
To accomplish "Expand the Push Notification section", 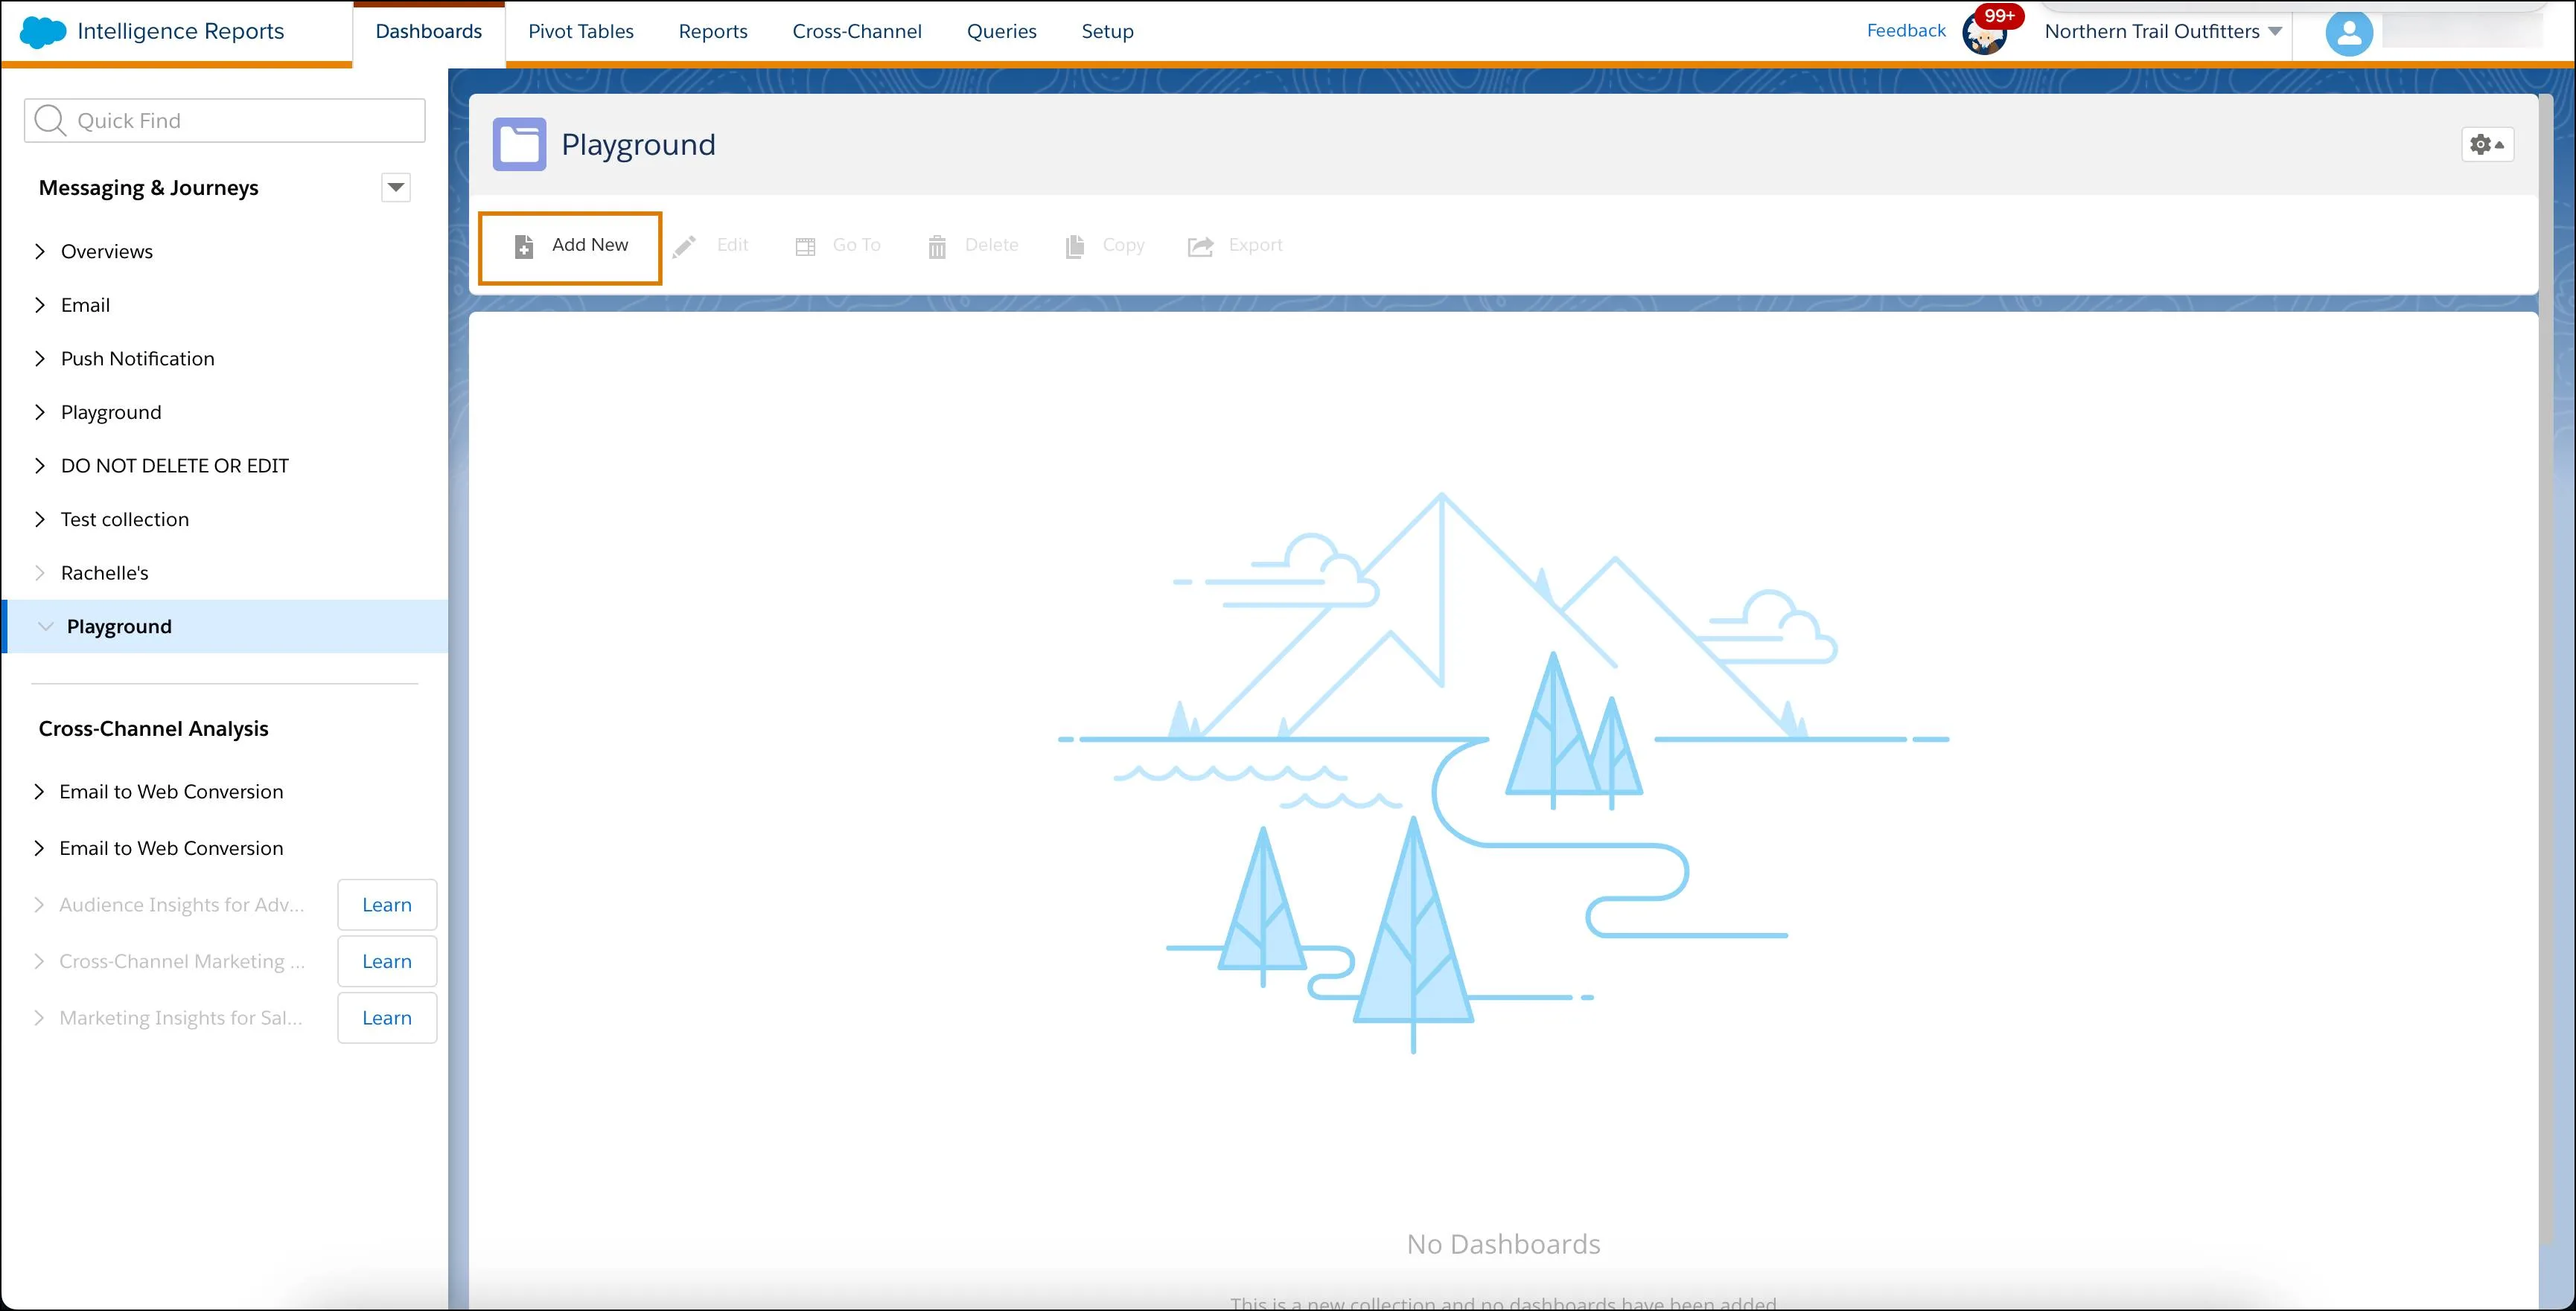I will [36, 358].
